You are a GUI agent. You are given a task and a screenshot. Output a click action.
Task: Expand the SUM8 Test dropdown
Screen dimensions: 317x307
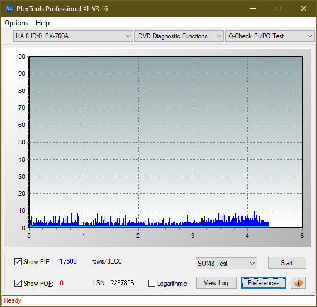[x=226, y=264]
